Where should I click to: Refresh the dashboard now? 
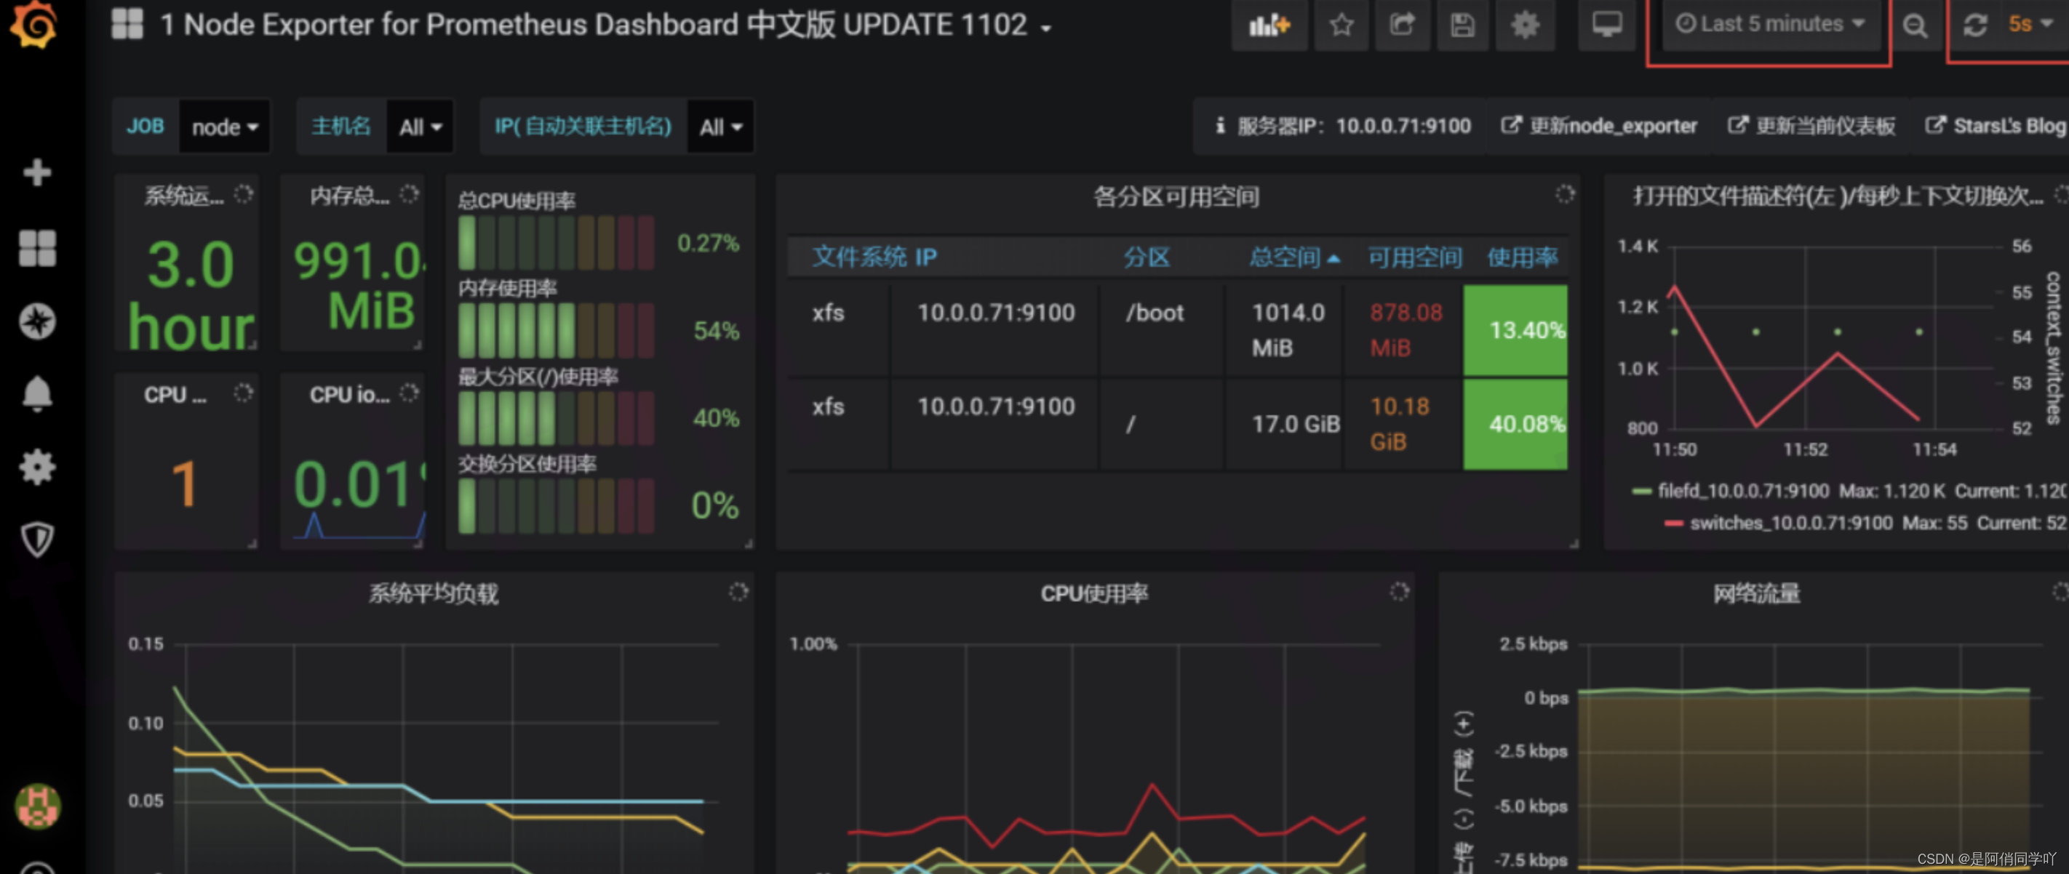(x=1975, y=25)
